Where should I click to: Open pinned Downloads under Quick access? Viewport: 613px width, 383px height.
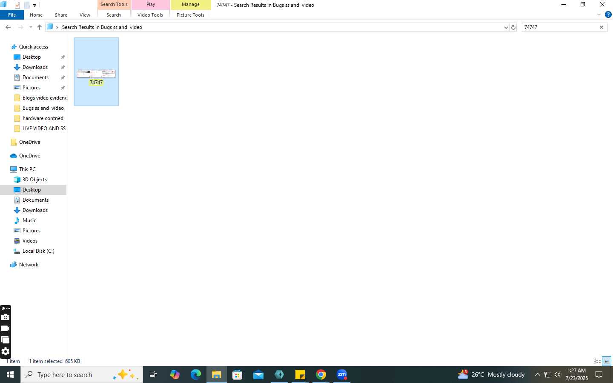pyautogui.click(x=35, y=67)
